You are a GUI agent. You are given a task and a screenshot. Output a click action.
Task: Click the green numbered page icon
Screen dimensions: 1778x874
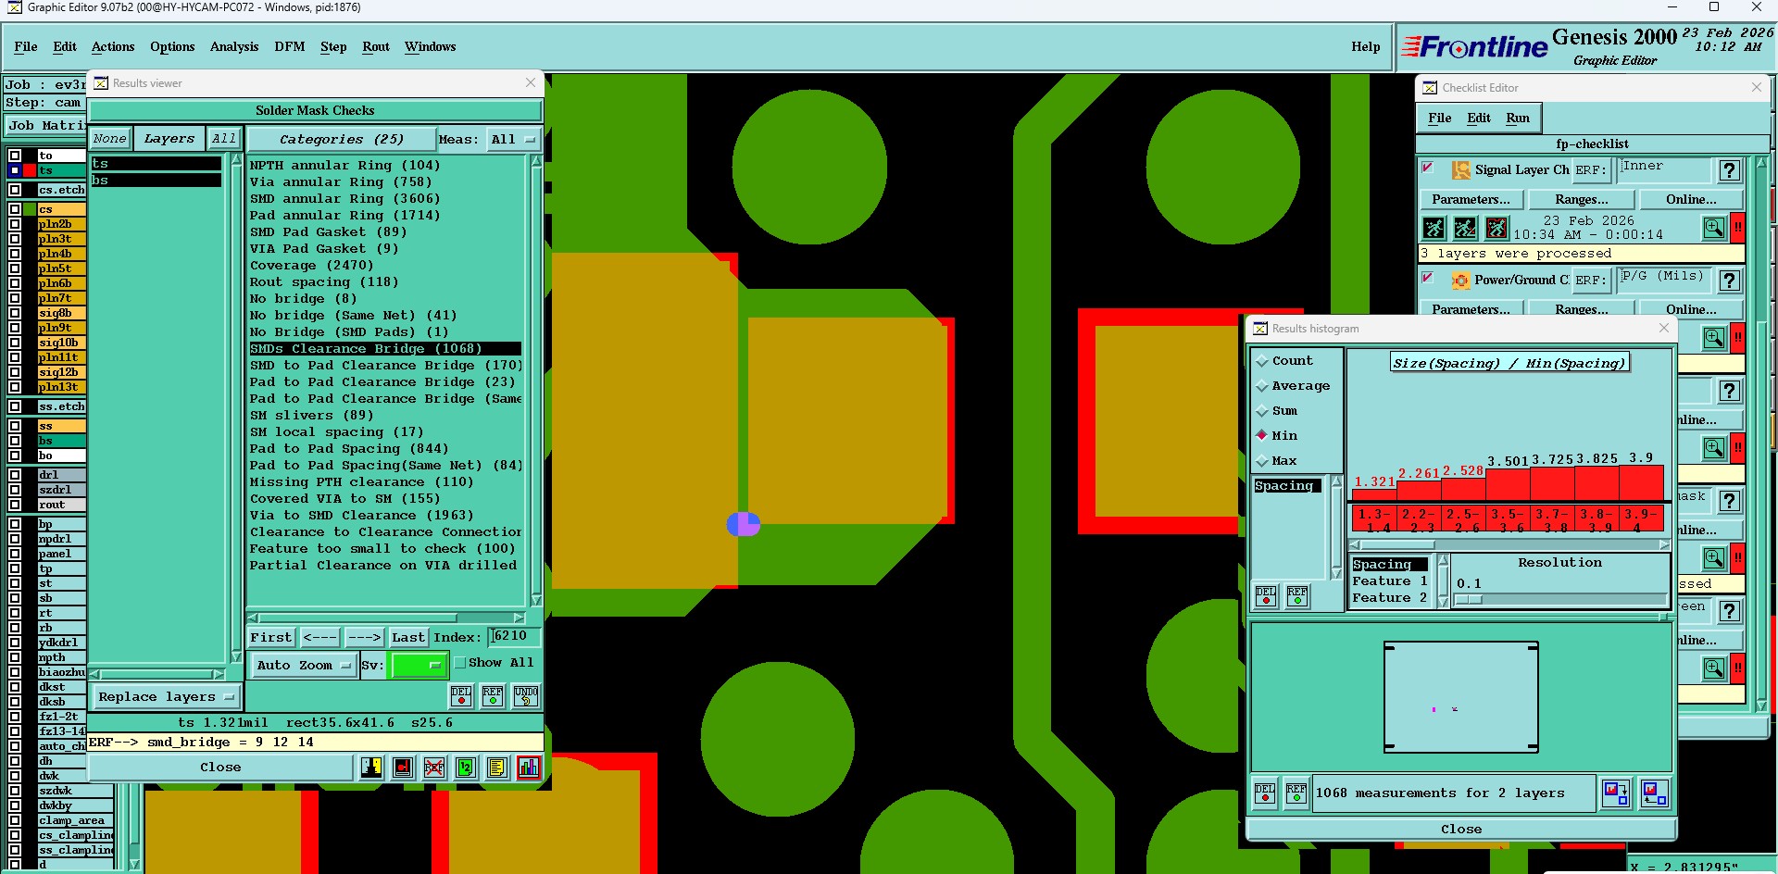pos(466,768)
